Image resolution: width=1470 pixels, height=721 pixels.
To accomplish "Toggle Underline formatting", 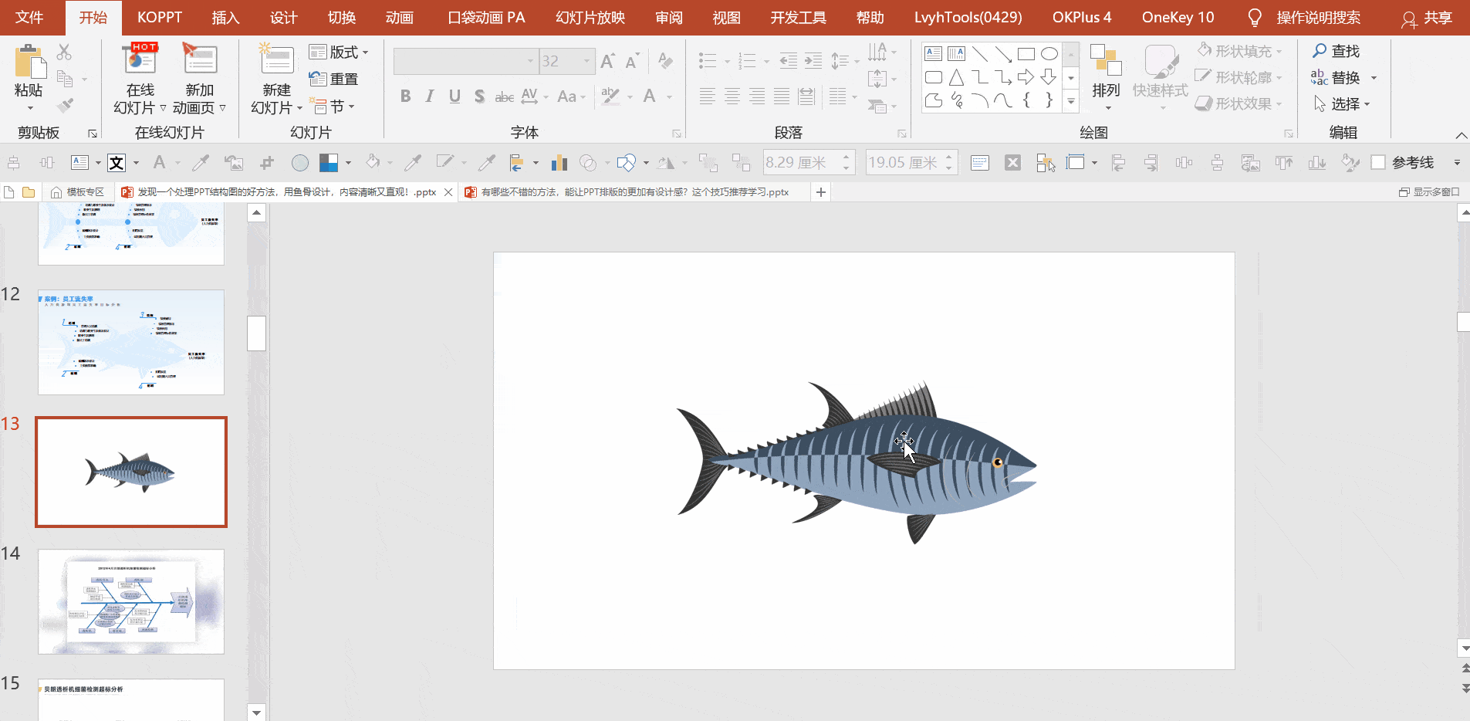I will pyautogui.click(x=455, y=96).
